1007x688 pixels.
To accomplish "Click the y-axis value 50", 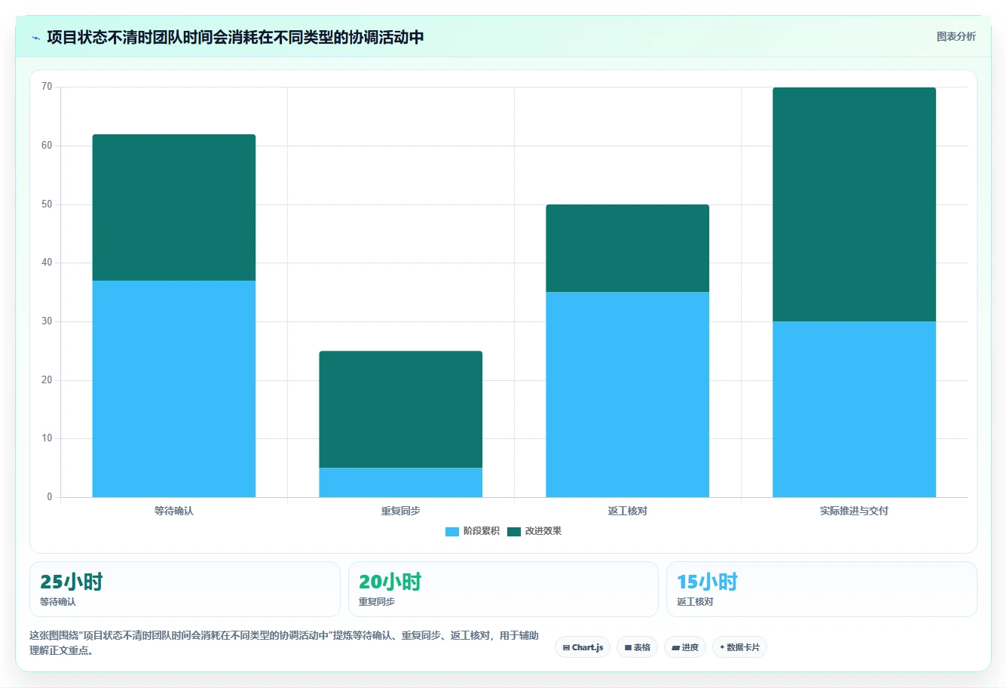I will pos(47,204).
